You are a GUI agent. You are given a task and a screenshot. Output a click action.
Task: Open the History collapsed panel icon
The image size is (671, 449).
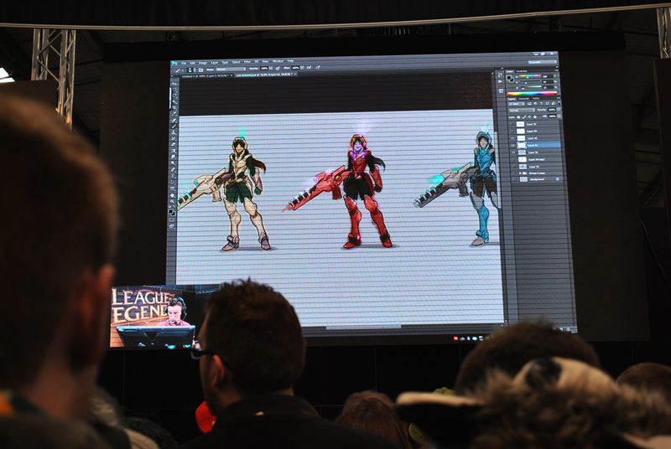(x=500, y=75)
